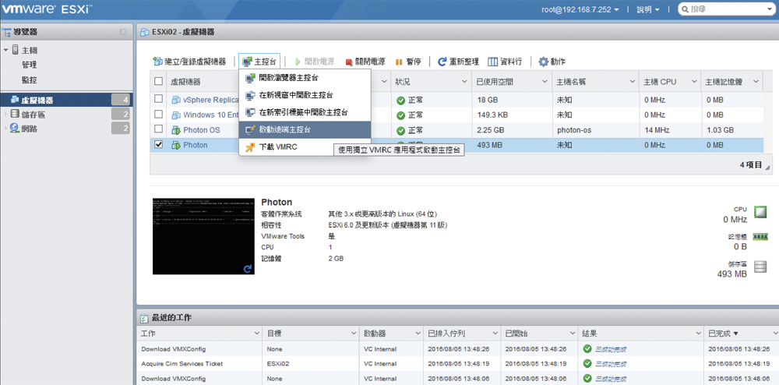Image resolution: width=779 pixels, height=385 pixels.
Task: Click the Refresh (重新整理) icon
Action: pos(442,62)
